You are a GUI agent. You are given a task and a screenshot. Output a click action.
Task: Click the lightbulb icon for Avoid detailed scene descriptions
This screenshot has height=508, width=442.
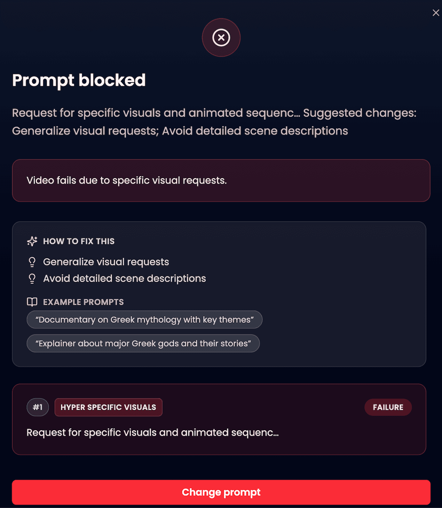coord(32,278)
